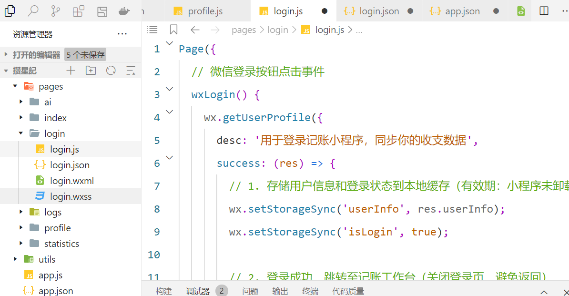The height and width of the screenshot is (296, 569).
Task: Click login folder in the breadcrumb
Action: pyautogui.click(x=278, y=30)
